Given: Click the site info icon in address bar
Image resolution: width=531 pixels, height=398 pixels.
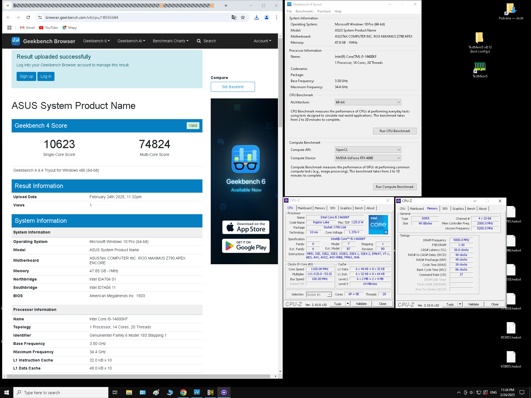Looking at the screenshot, I should [x=40, y=17].
